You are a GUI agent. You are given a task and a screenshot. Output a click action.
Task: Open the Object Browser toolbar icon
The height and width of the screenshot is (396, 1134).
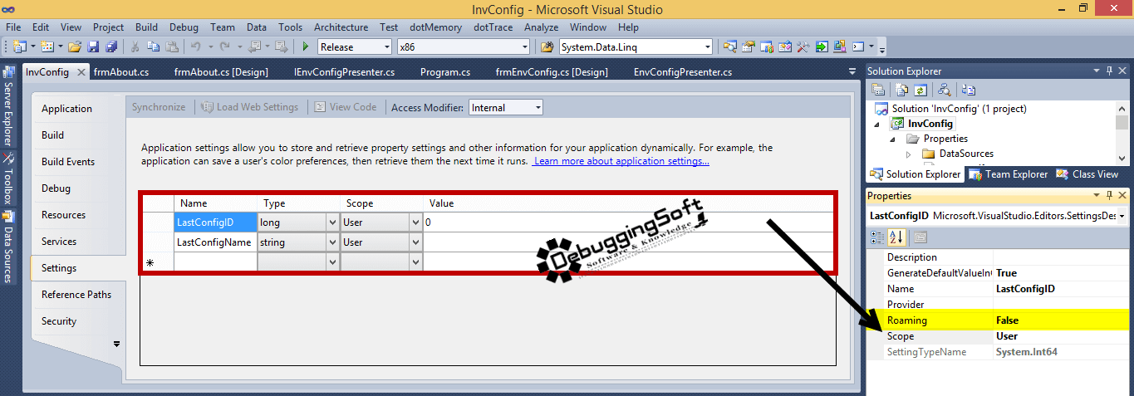tap(785, 46)
